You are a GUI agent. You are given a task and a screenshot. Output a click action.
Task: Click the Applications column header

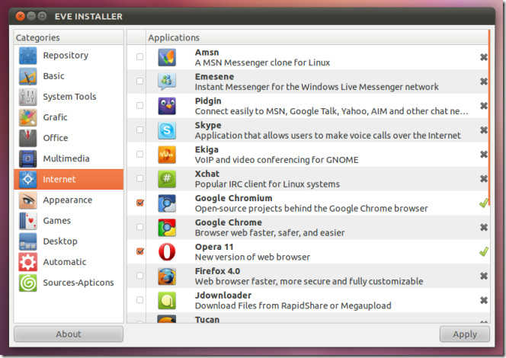(x=317, y=38)
